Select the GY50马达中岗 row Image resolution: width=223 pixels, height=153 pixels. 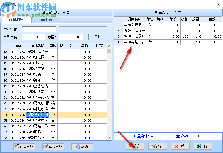click(54, 121)
